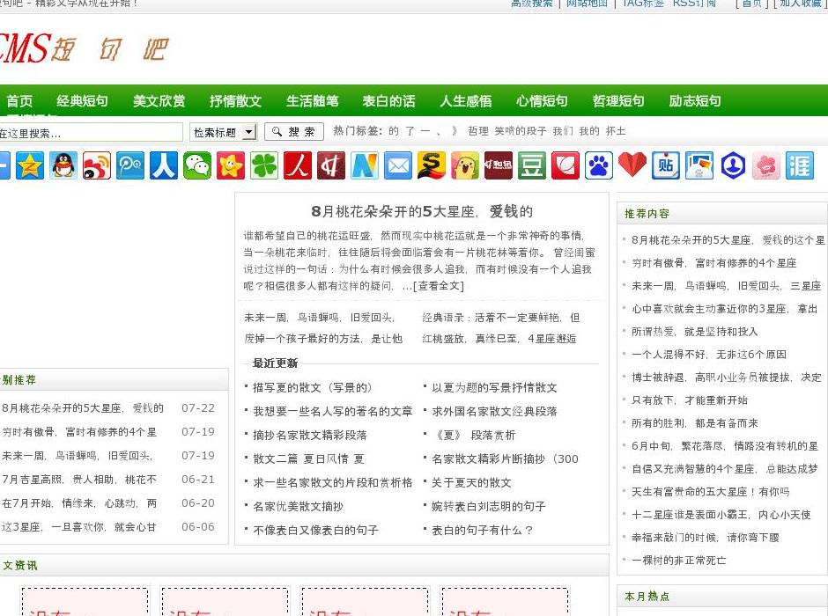
Task: Open 《夏》 段落赏析
Action: point(473,435)
